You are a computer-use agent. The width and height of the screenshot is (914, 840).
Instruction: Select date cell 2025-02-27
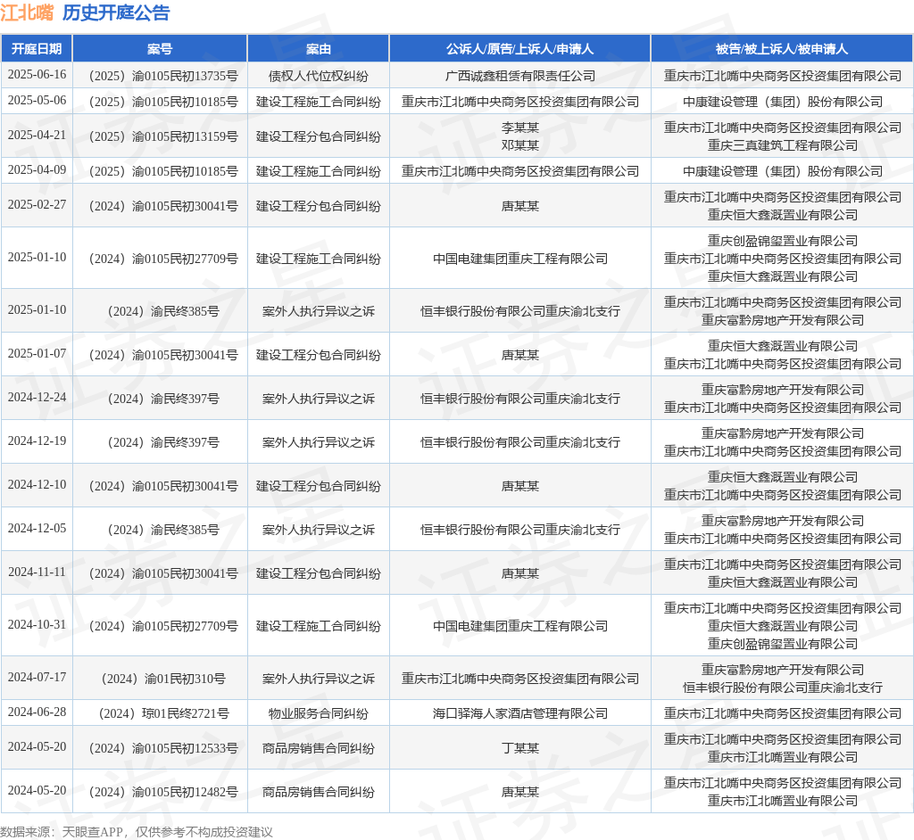tap(37, 205)
